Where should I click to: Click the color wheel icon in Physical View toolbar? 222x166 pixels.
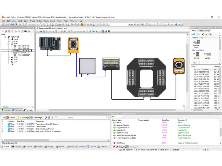point(6,31)
